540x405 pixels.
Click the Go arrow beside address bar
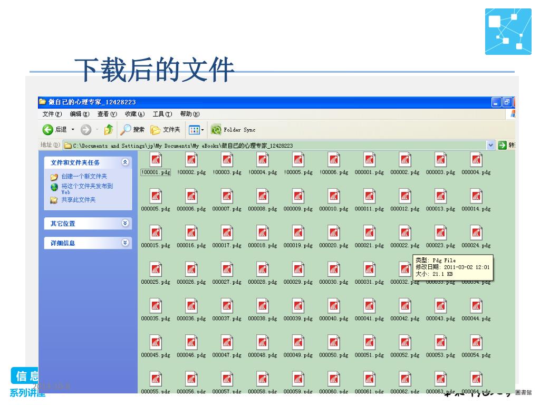pyautogui.click(x=503, y=146)
